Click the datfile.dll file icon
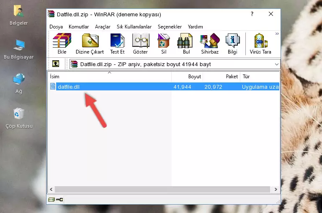 tap(53, 86)
